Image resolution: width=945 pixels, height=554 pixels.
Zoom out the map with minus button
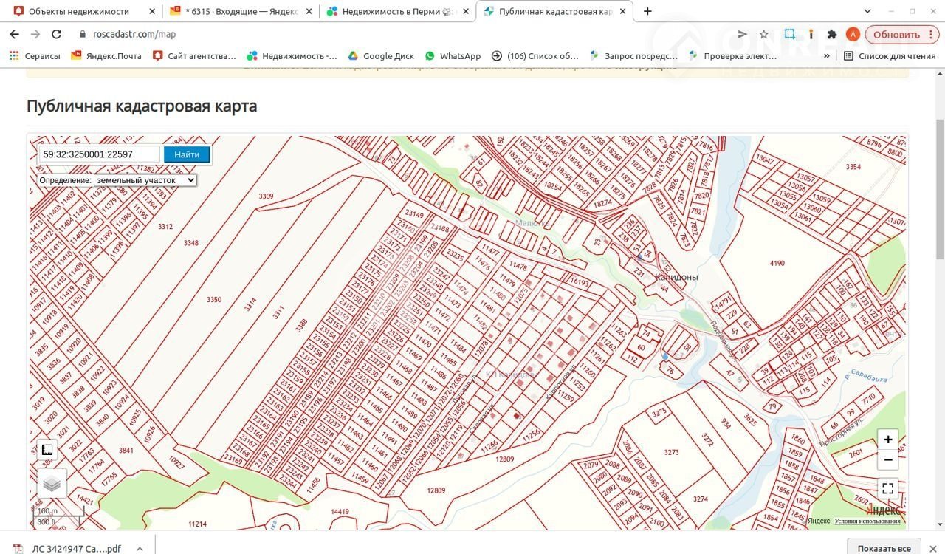click(x=887, y=459)
